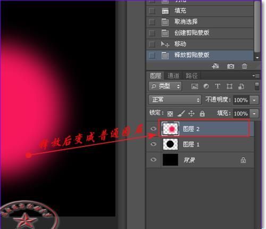This screenshot has width=266, height=229.
Task: Click the trash icon in History panel
Action: [x=244, y=67]
